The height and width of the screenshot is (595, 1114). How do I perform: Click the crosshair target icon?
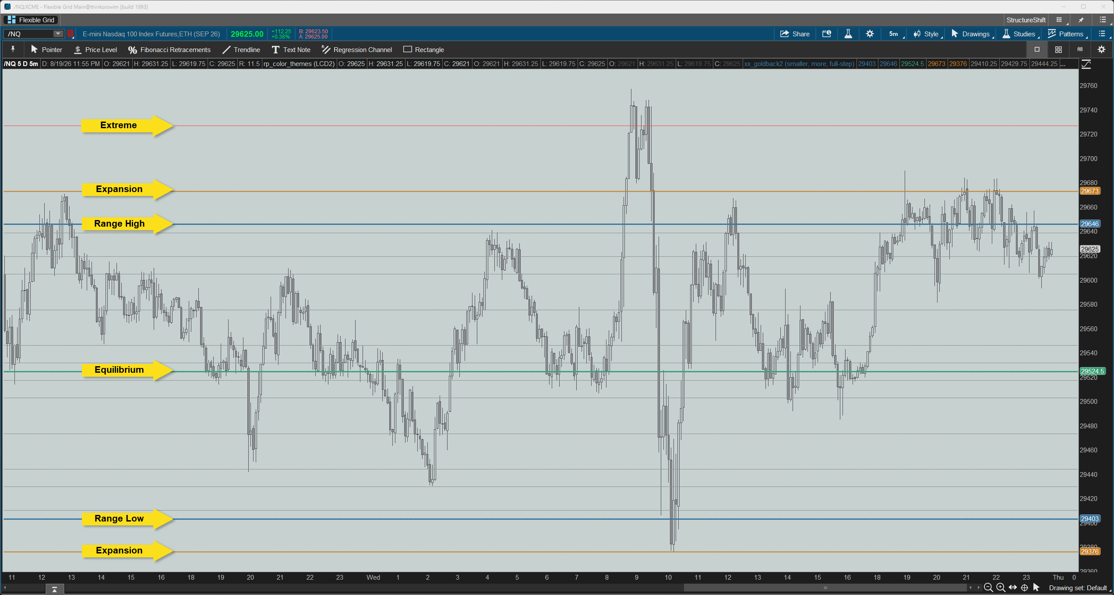coord(1024,588)
